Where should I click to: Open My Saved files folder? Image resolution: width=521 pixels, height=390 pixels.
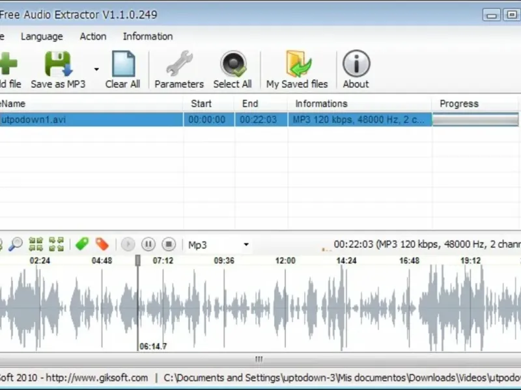[x=298, y=64]
